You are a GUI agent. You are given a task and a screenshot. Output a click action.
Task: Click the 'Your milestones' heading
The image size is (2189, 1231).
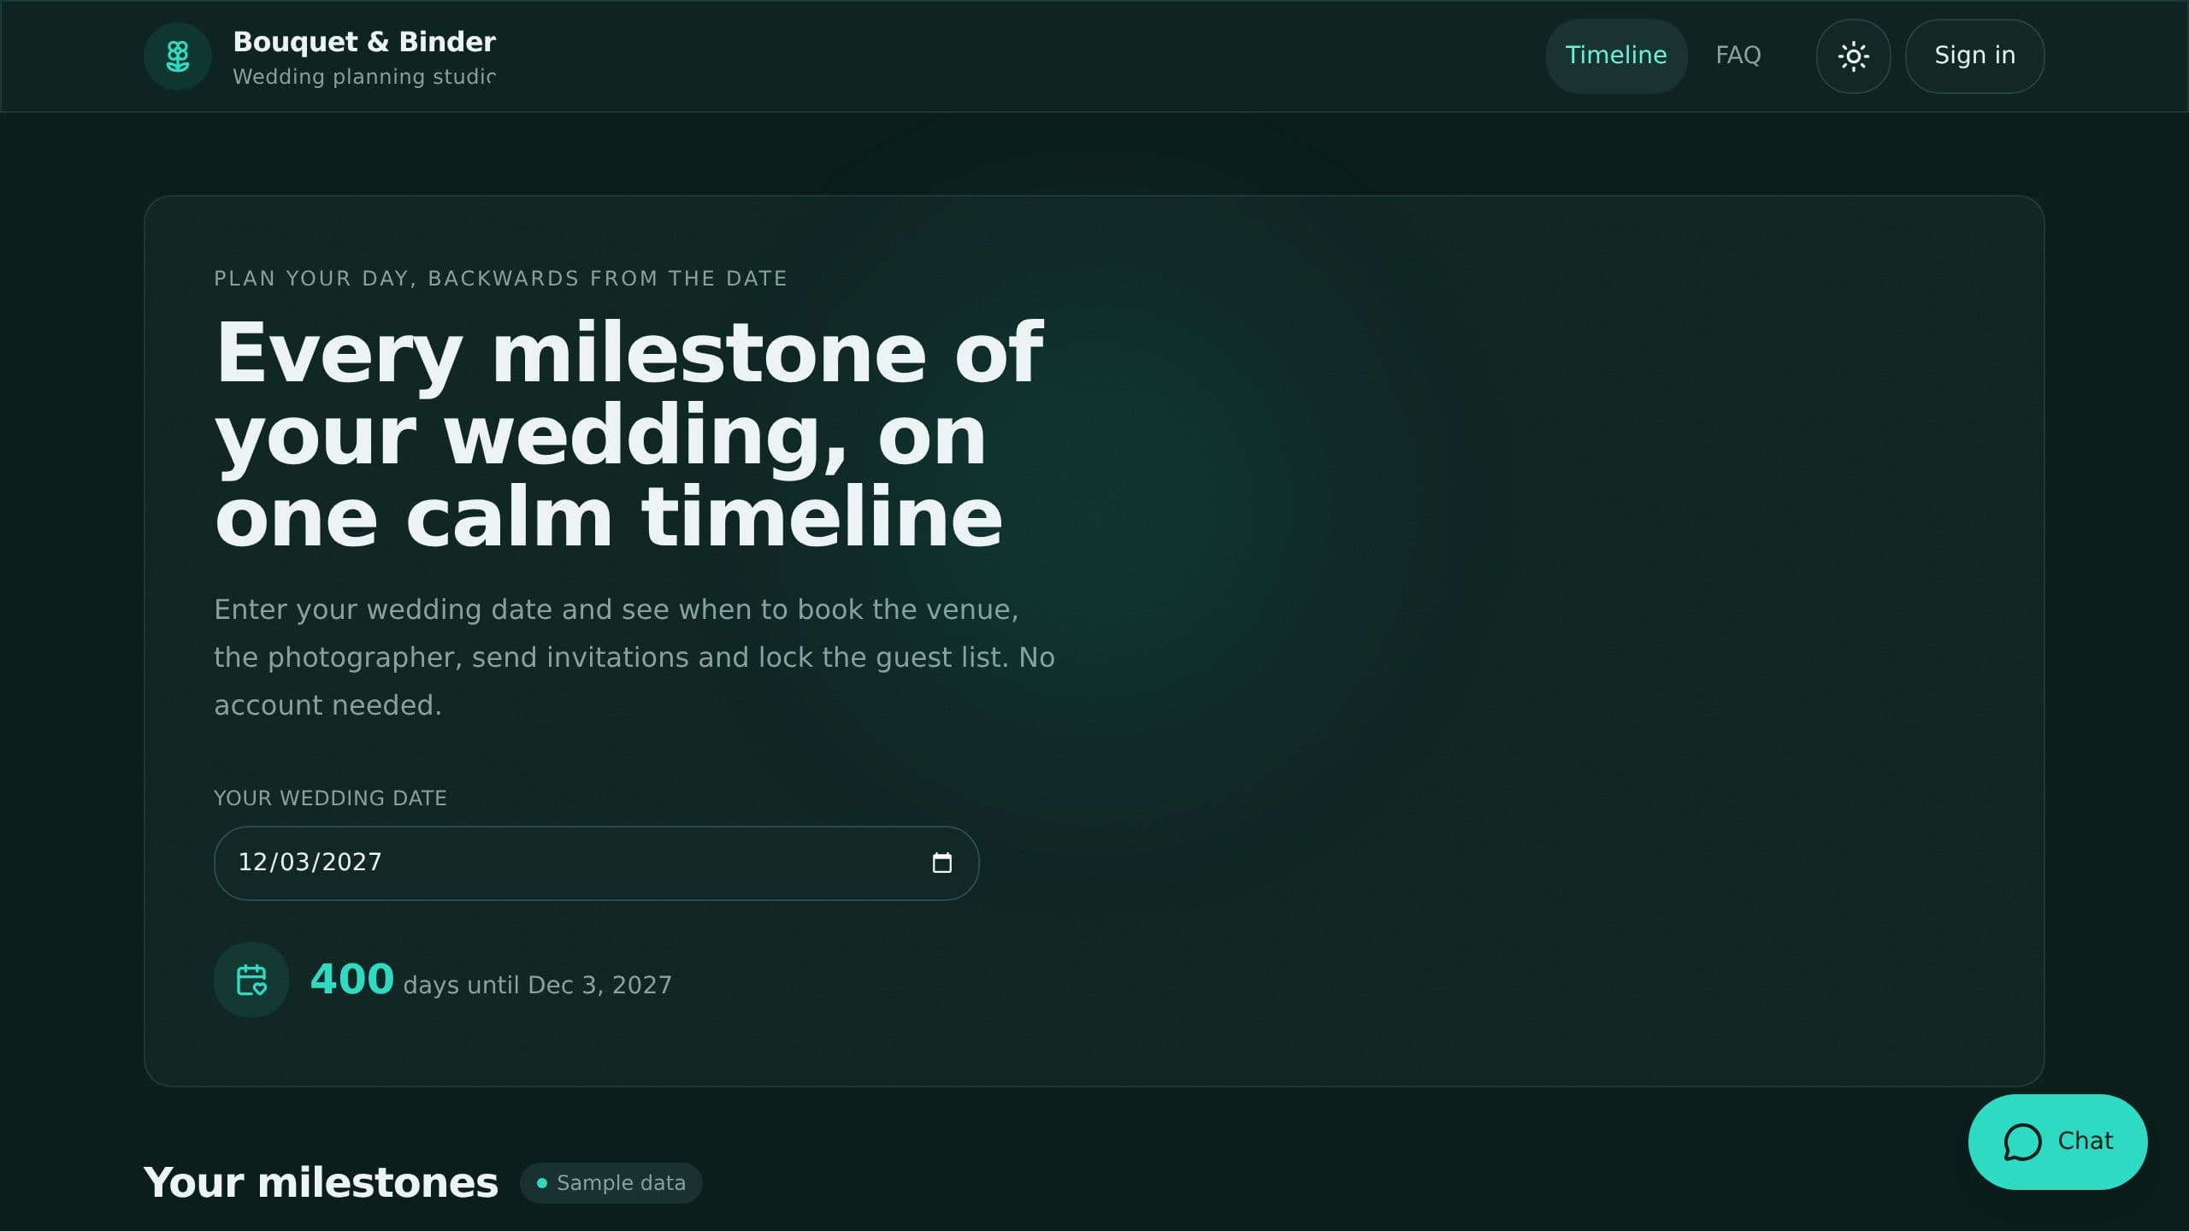tap(321, 1183)
